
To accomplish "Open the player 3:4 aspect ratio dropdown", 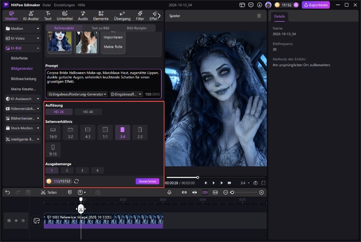I will pyautogui.click(x=245, y=183).
